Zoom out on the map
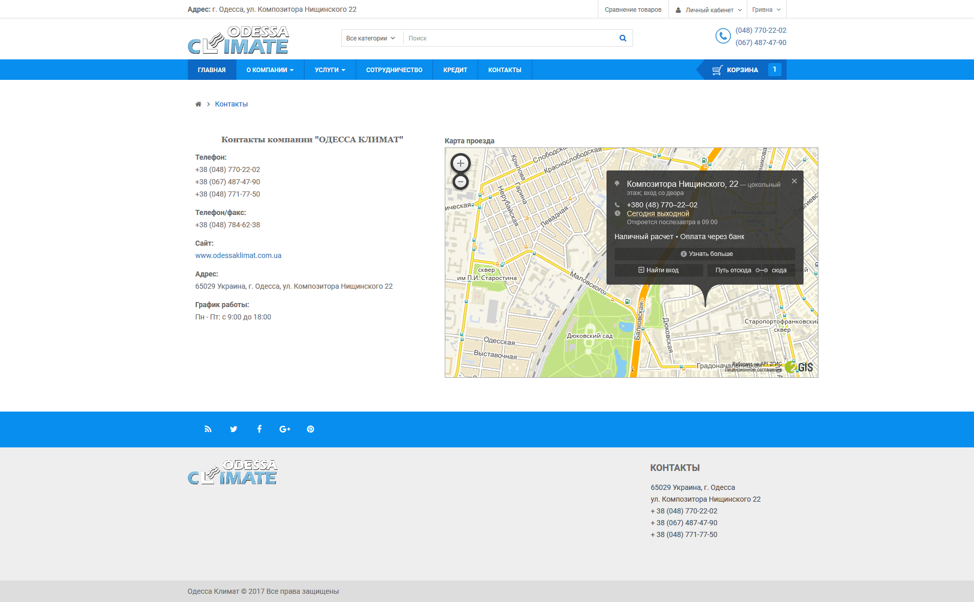Viewport: 974px width, 602px height. (x=460, y=182)
